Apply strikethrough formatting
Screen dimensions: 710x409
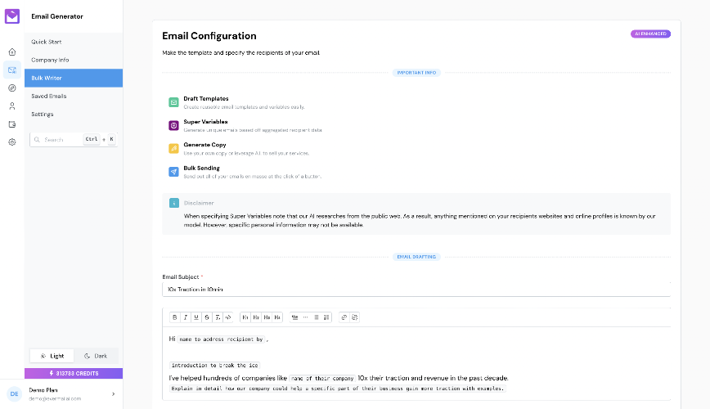(207, 317)
